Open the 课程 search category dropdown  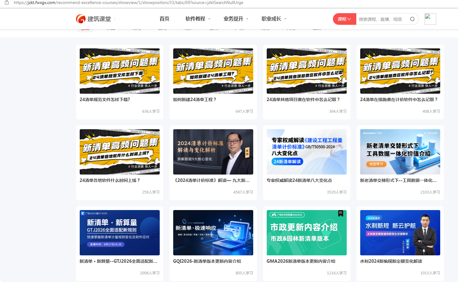(344, 19)
